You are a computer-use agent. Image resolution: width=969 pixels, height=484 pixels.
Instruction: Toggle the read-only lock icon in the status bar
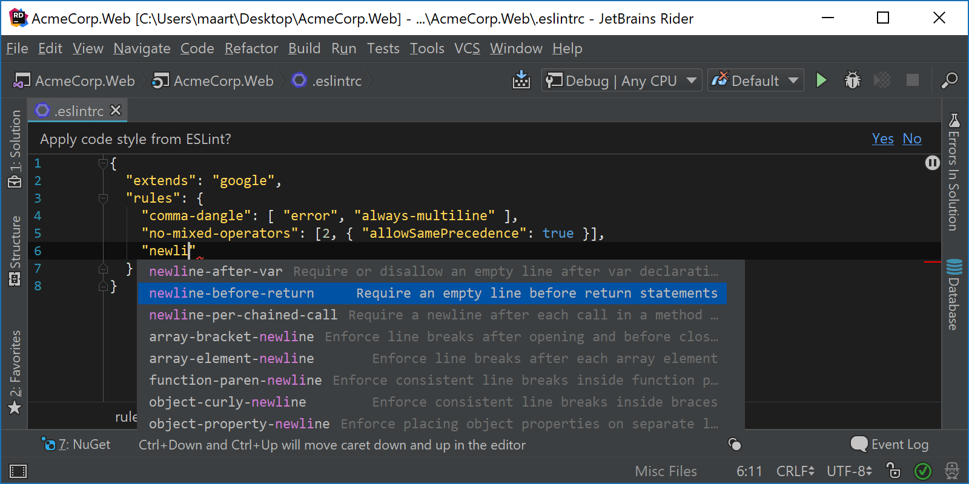(893, 471)
